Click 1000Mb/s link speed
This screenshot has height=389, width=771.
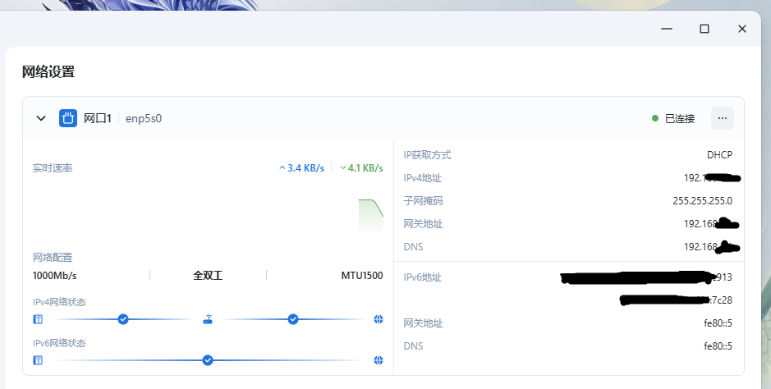point(54,276)
